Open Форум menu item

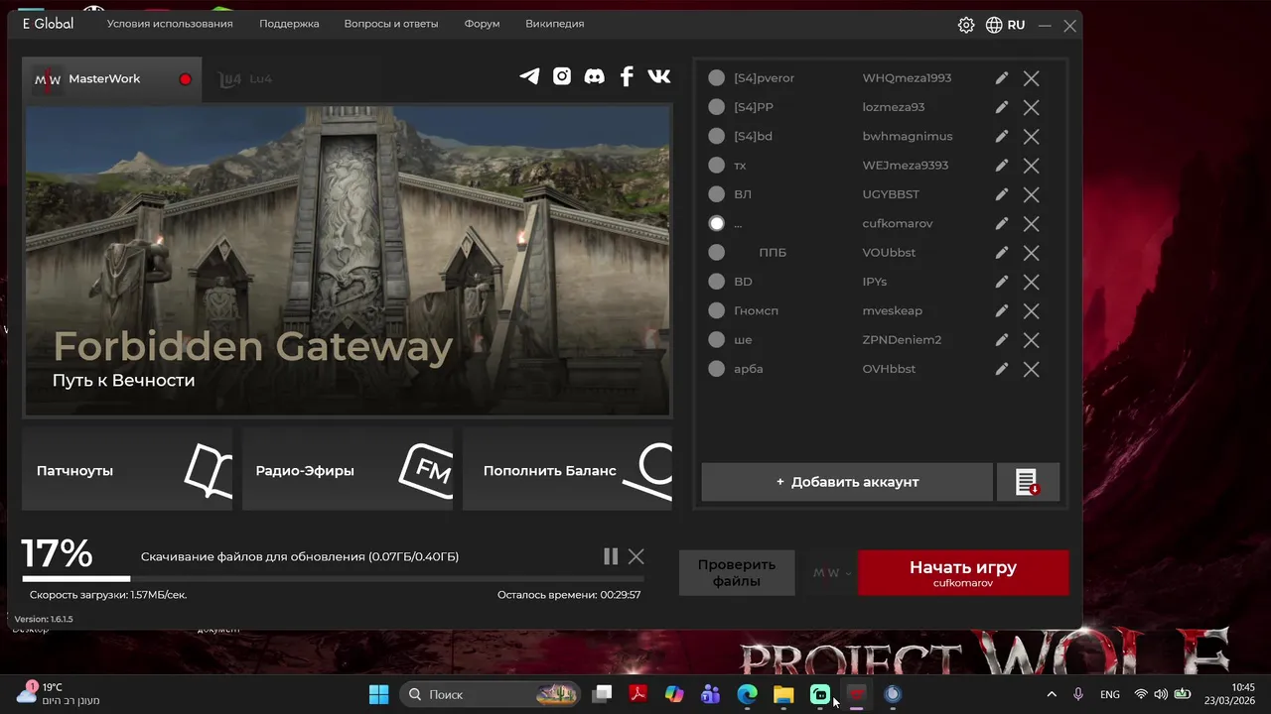pyautogui.click(x=482, y=24)
